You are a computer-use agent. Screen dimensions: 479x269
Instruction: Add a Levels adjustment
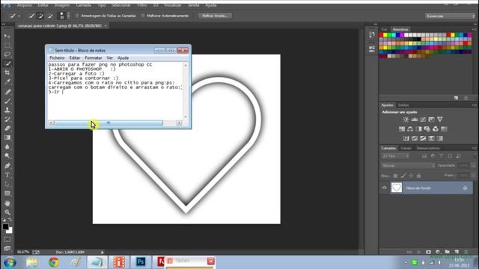(414, 120)
